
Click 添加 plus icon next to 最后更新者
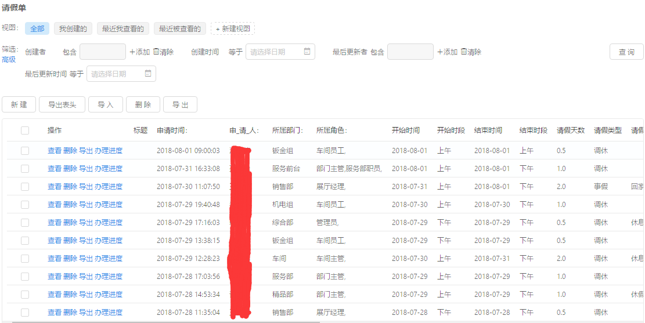(x=440, y=52)
